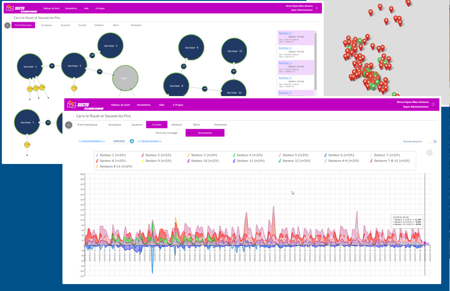The width and height of the screenshot is (450, 291).
Task: Select the Points de comptage sub-tab
Action: point(166,133)
